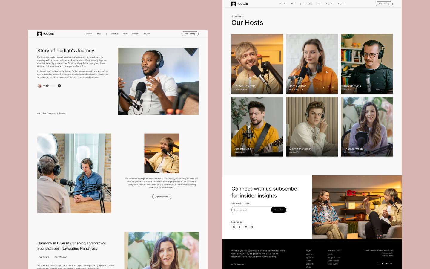Screen dimensions: 430x269
Task: Open the Google Podcast link
Action: point(333,257)
